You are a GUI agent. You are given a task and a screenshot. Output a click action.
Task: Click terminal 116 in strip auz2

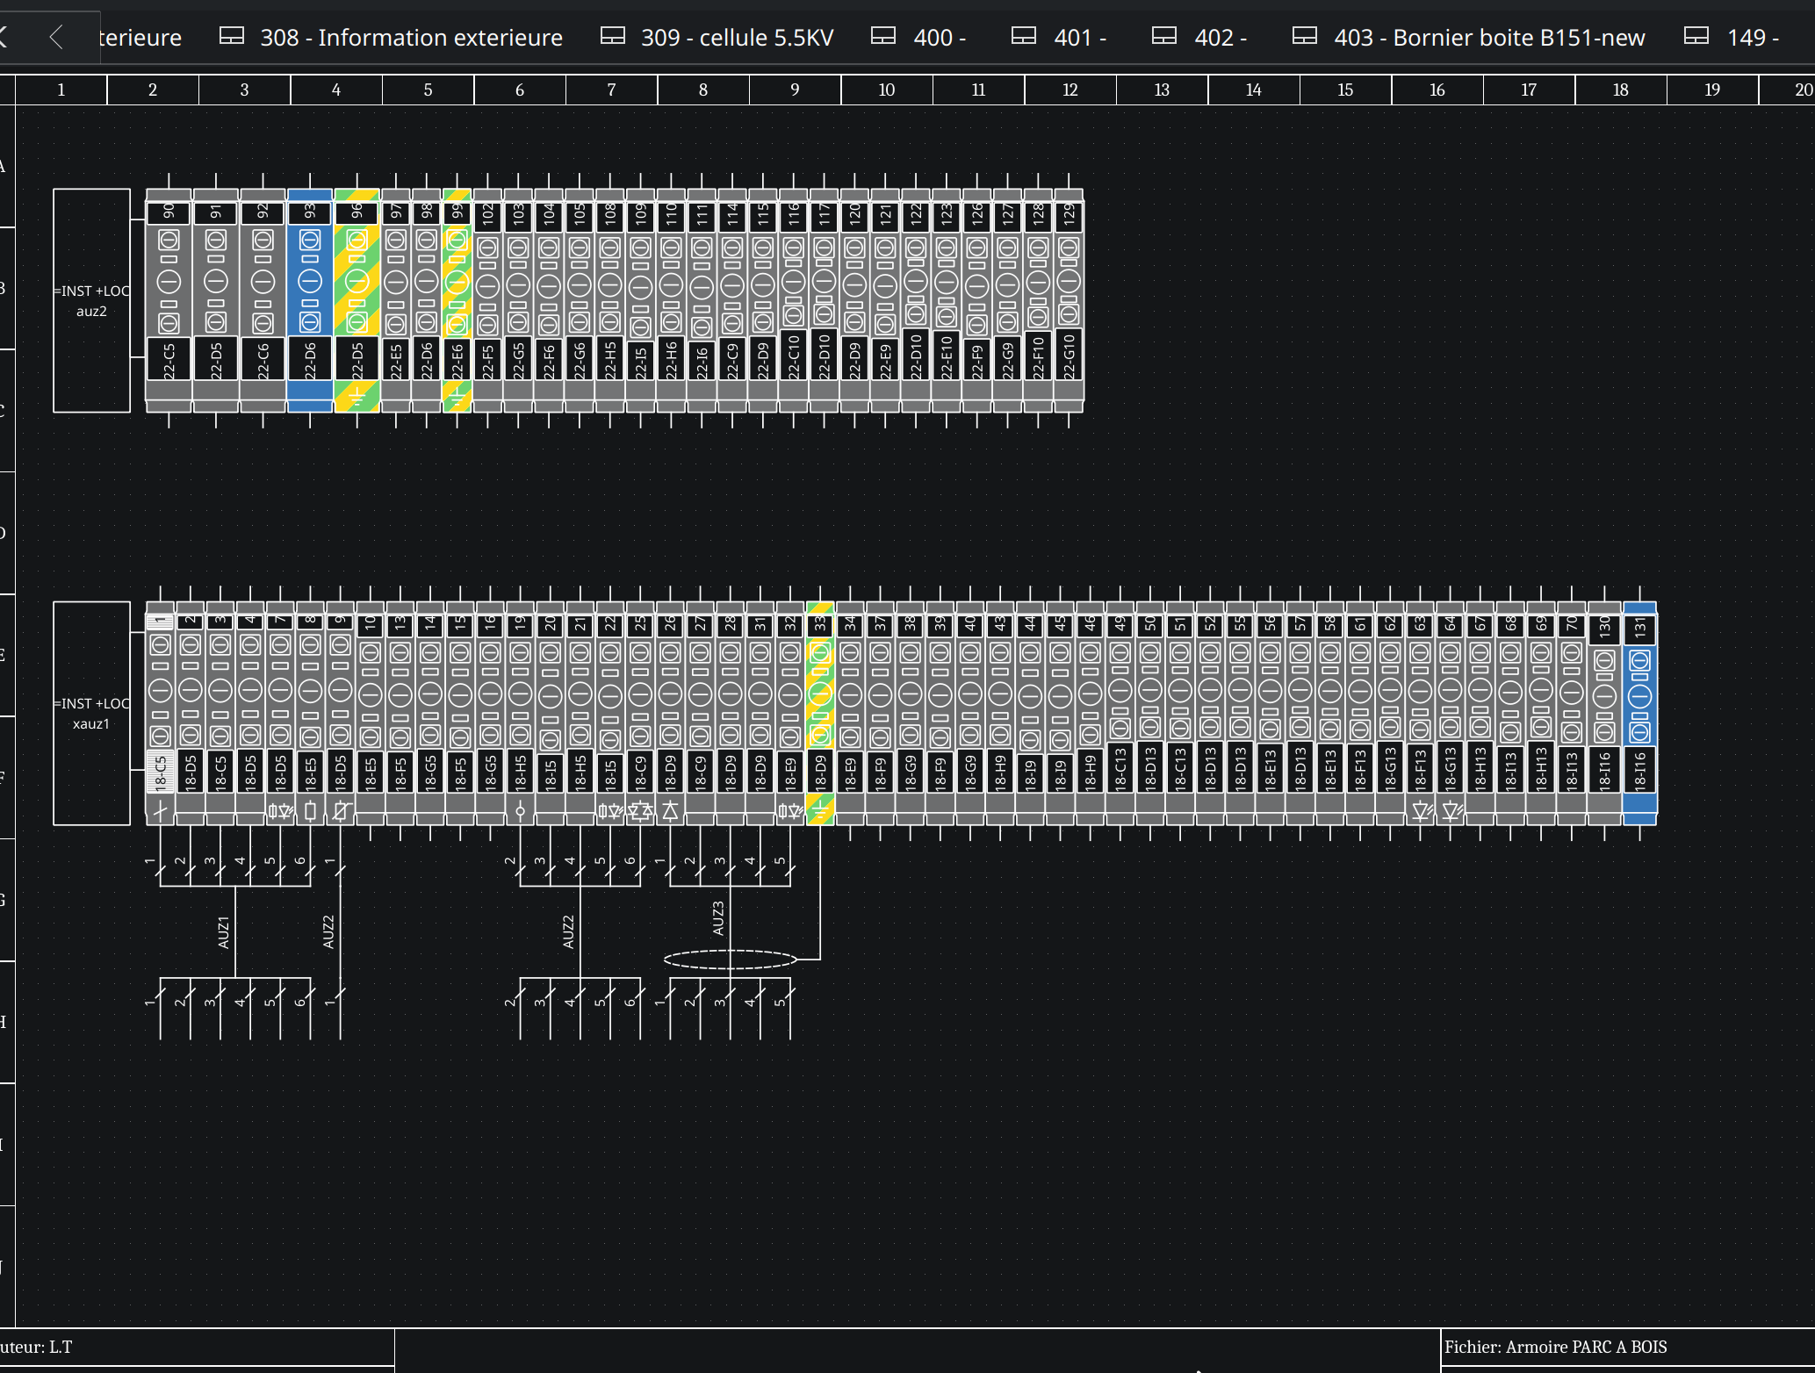[793, 300]
